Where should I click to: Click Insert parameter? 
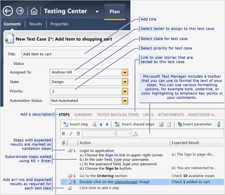point(194,124)
